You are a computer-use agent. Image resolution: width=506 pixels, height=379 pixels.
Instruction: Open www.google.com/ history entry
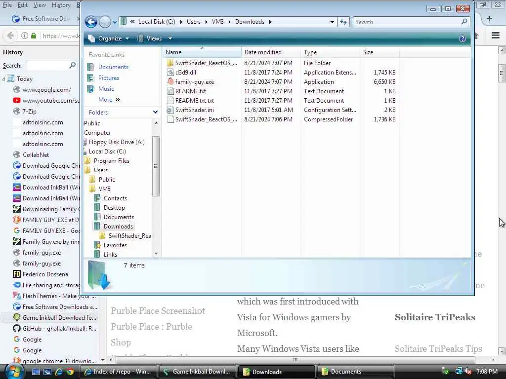46,90
